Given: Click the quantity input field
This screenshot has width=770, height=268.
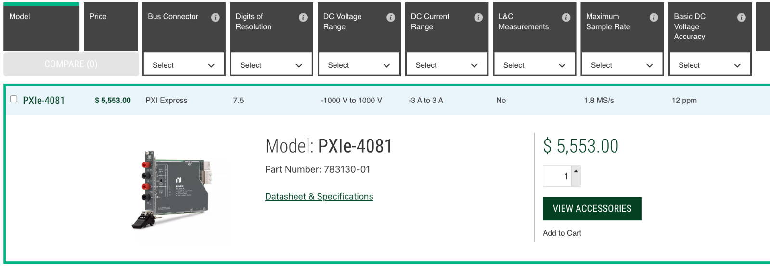Looking at the screenshot, I should click(x=557, y=176).
